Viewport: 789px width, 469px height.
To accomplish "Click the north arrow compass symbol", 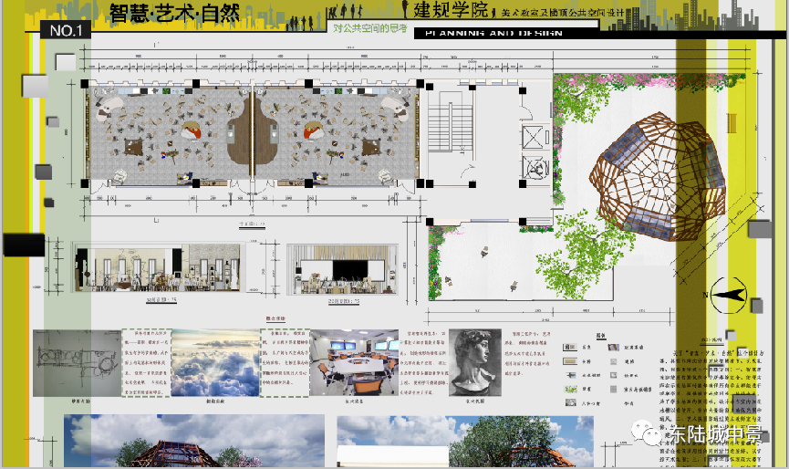I will point(731,295).
